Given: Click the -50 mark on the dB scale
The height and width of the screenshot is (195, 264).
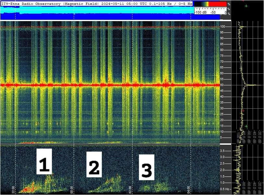Looking at the screenshot, I should (213, 12).
